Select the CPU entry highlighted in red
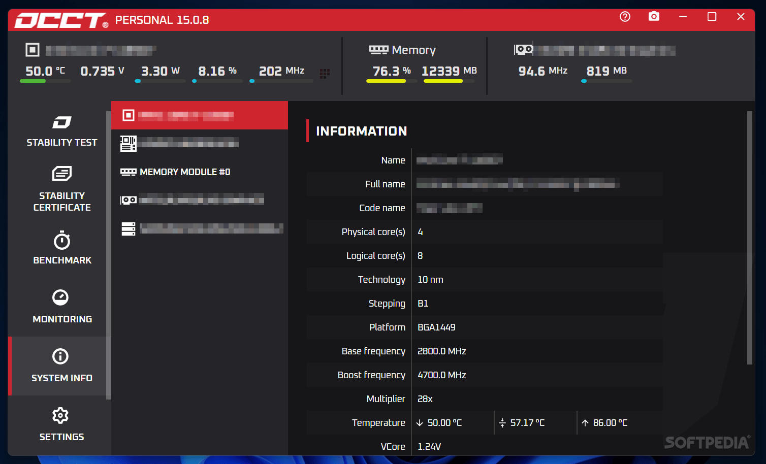Image resolution: width=766 pixels, height=464 pixels. (x=200, y=115)
